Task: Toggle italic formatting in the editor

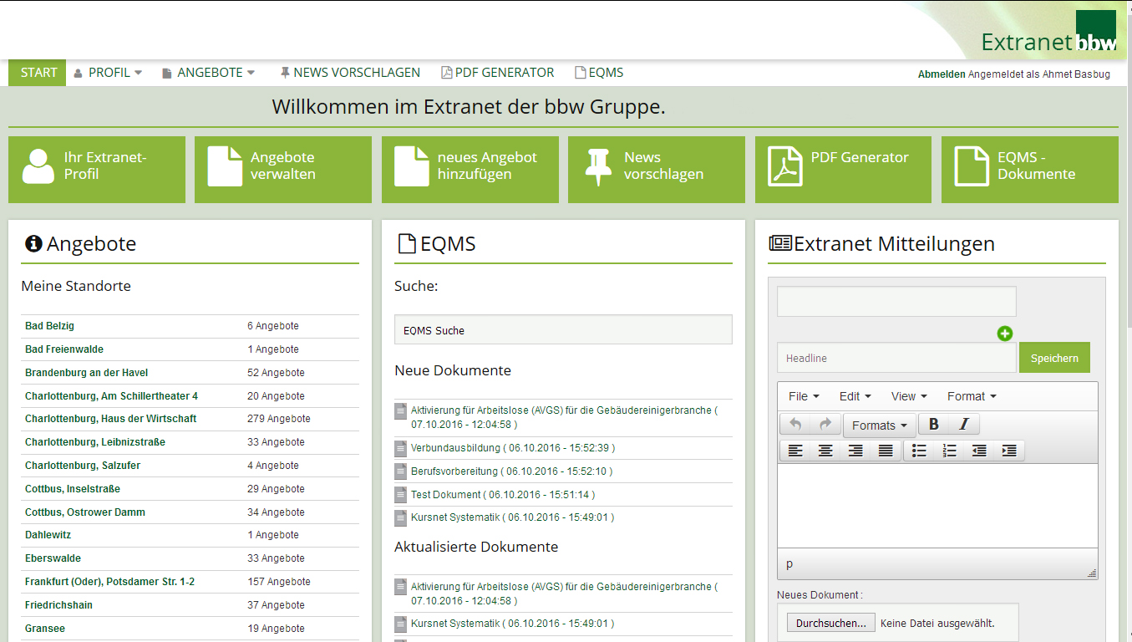Action: [964, 425]
